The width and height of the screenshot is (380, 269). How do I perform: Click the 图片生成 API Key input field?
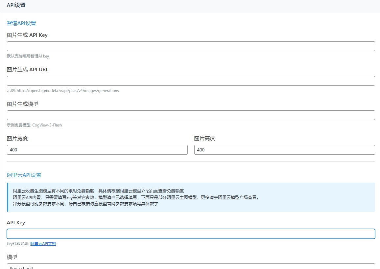[191, 46]
